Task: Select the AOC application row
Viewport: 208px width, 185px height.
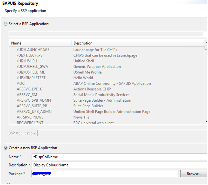Action: pyautogui.click(x=107, y=83)
